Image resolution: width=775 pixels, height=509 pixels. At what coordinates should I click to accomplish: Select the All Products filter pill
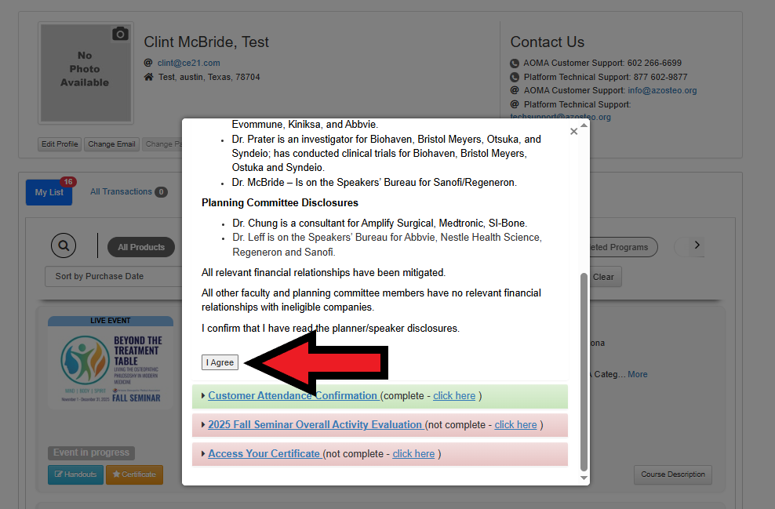(x=141, y=247)
